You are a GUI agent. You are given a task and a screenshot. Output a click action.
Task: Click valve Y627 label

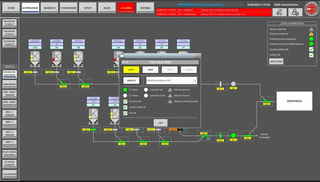click(x=86, y=130)
